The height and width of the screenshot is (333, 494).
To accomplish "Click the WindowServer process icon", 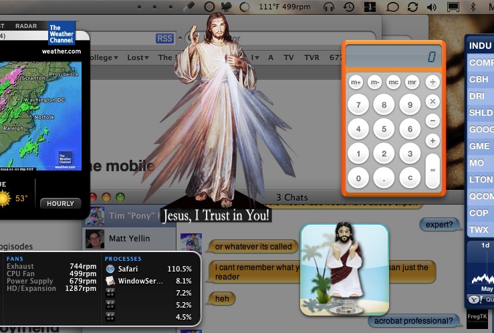I will 110,280.
